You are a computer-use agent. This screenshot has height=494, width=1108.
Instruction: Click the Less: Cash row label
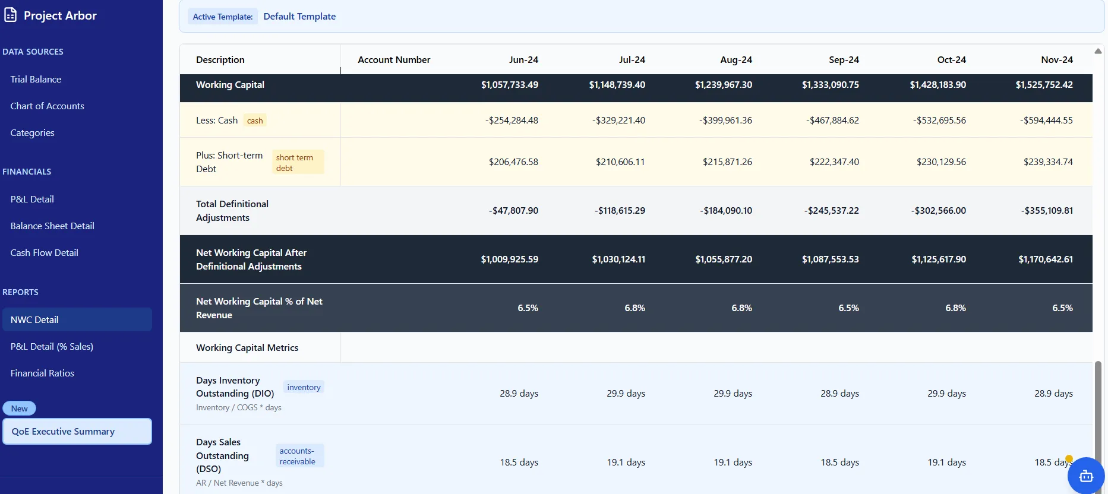tap(217, 120)
